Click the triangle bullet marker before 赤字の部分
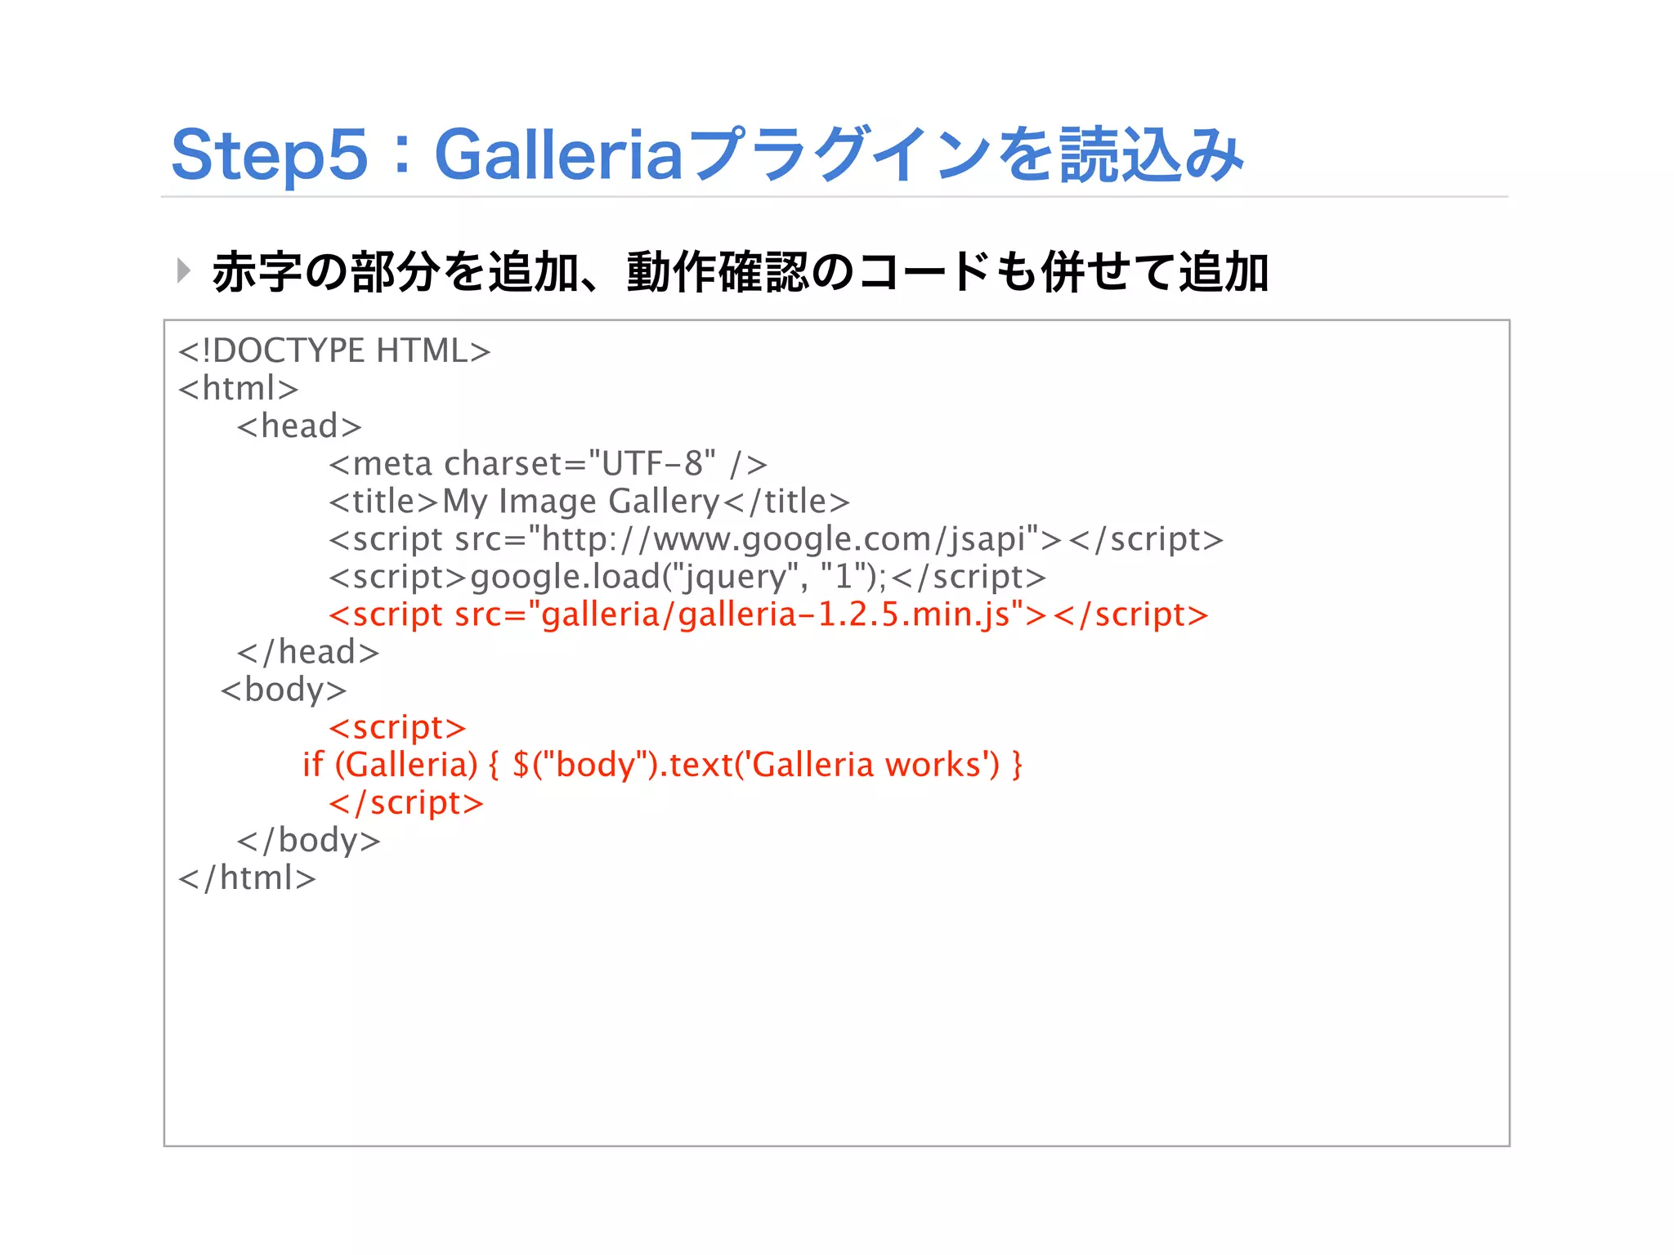Image resolution: width=1674 pixels, height=1255 pixels. pyautogui.click(x=184, y=270)
